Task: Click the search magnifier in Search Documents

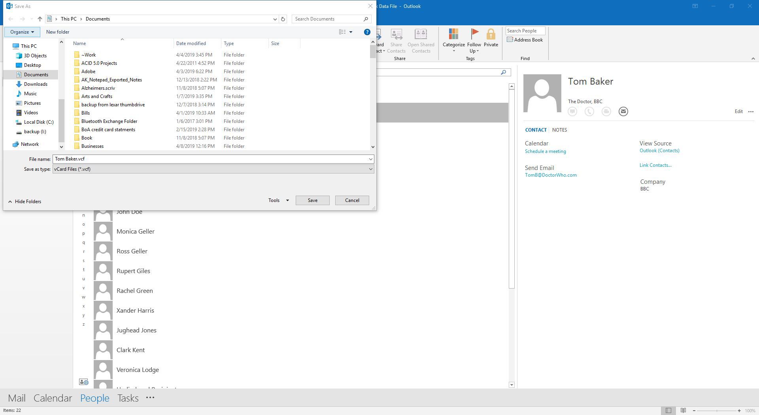Action: pyautogui.click(x=366, y=19)
